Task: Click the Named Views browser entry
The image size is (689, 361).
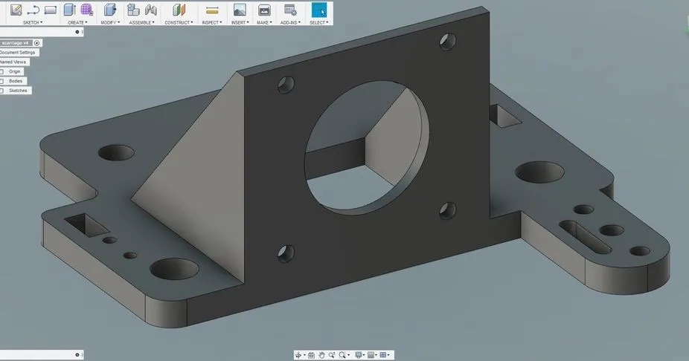Action: click(13, 62)
